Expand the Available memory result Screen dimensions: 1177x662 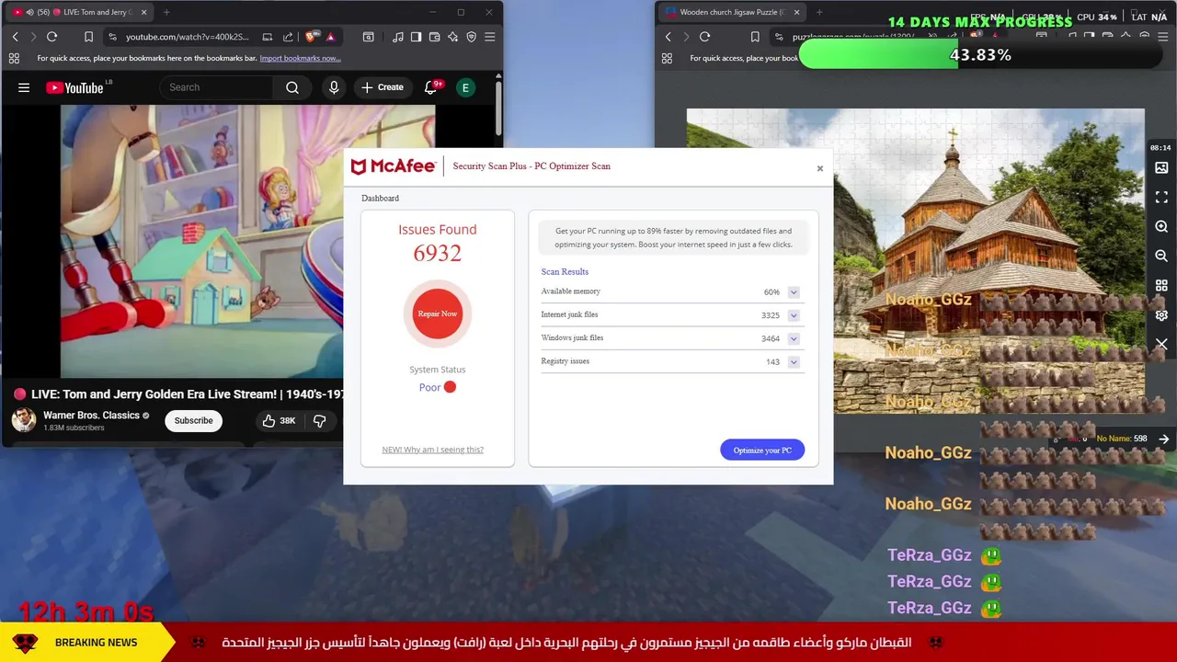[794, 292]
